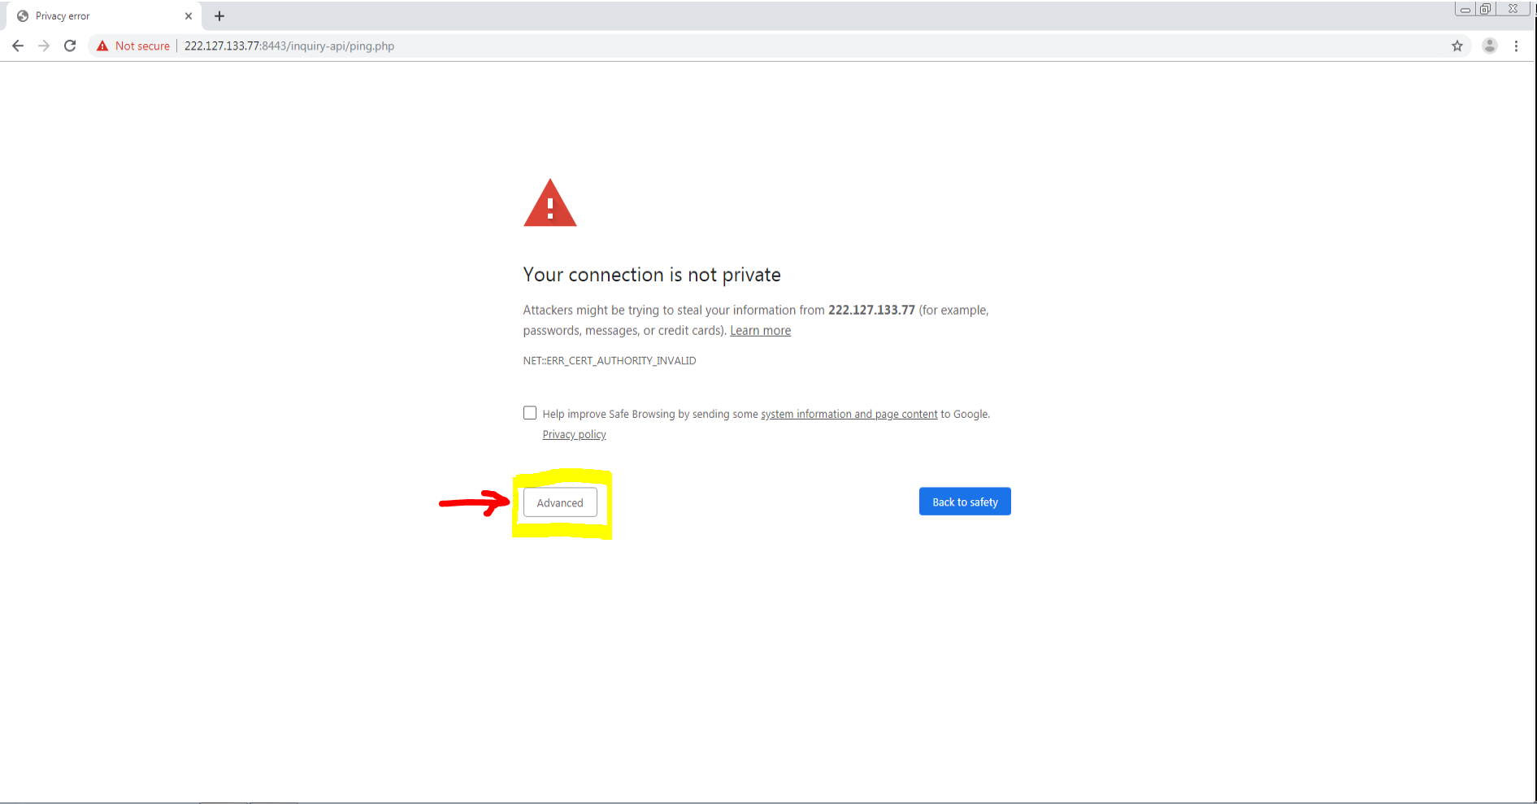Select the Privacy error tab

point(89,16)
